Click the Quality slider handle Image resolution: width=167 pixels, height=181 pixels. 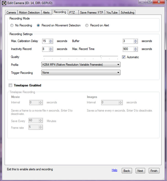[101, 57]
